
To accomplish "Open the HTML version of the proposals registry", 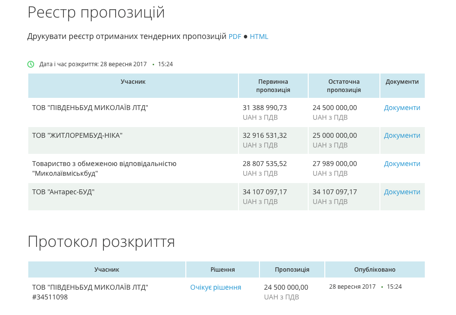I will click(259, 37).
